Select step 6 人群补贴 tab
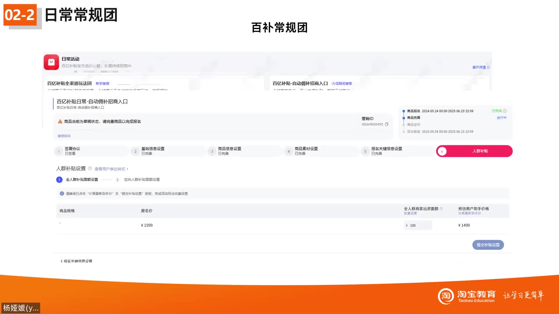 point(474,151)
